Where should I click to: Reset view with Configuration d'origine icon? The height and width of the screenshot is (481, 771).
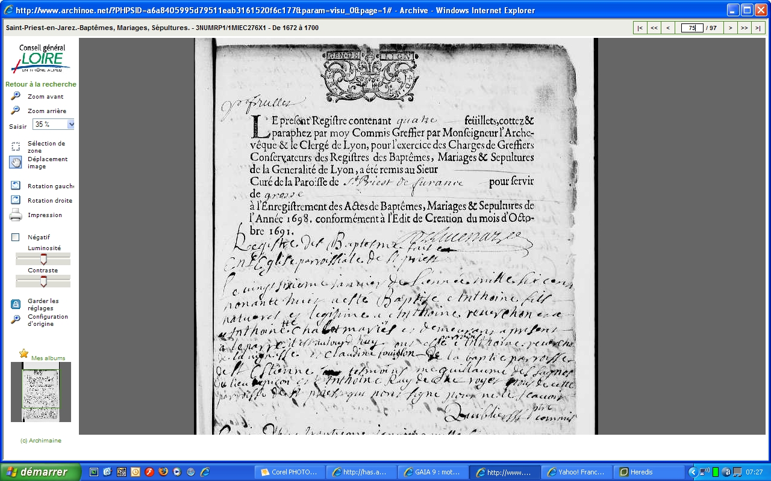click(x=16, y=319)
